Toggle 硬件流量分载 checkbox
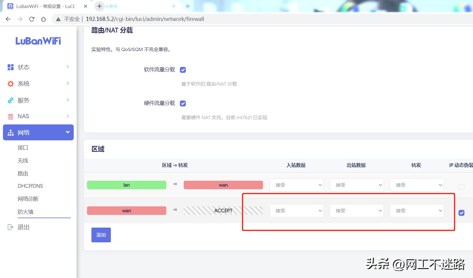 coord(183,103)
